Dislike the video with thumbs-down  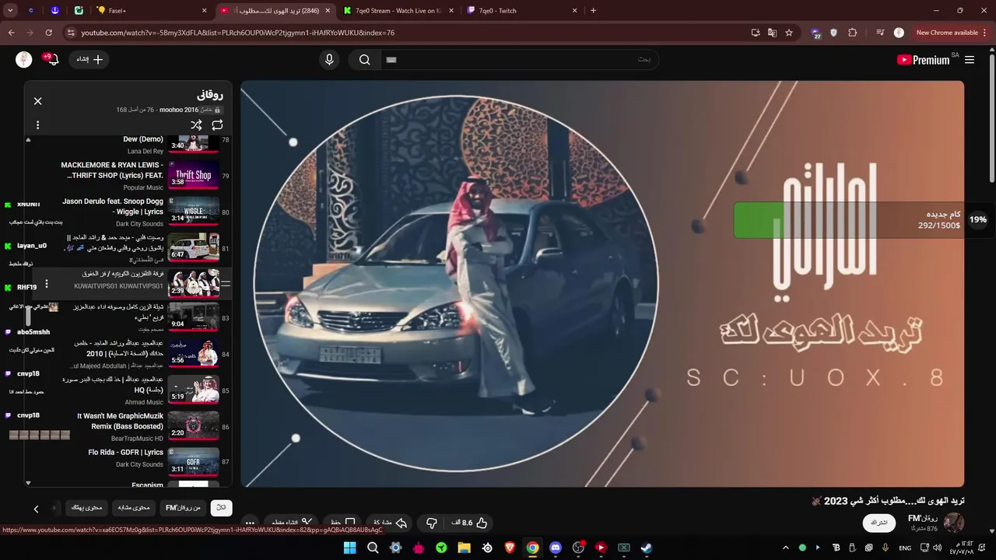[432, 523]
